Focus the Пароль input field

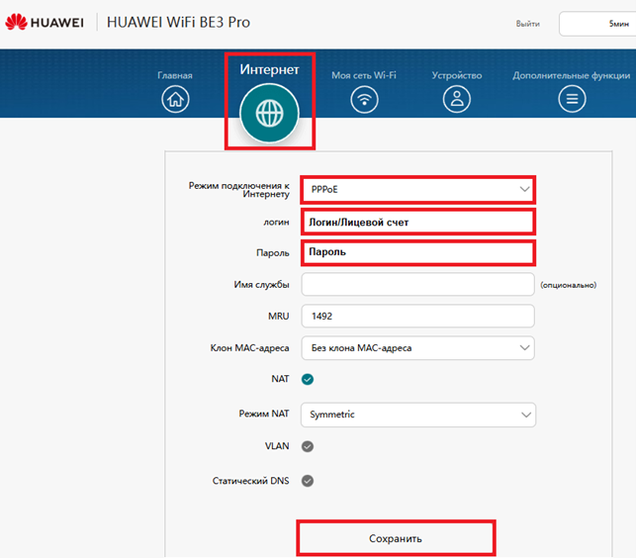tap(418, 252)
